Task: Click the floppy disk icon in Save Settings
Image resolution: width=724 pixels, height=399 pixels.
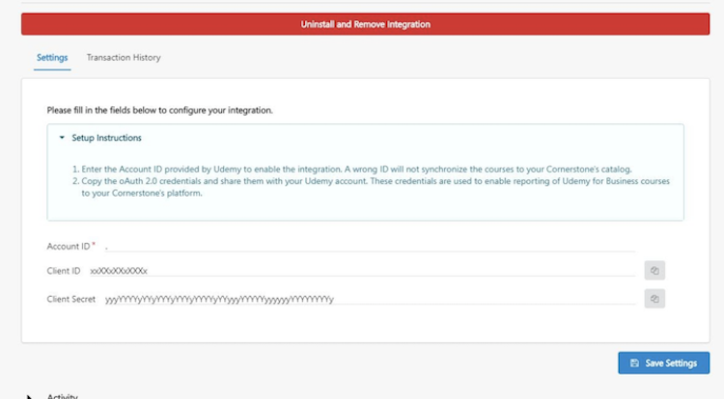Action: tap(634, 363)
